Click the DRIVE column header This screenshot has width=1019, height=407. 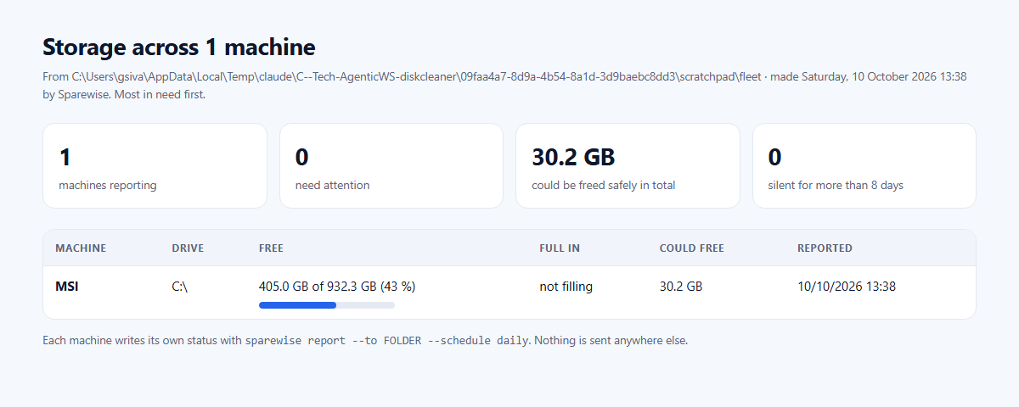tap(188, 248)
